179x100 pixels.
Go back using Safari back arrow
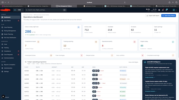click(8, 2)
